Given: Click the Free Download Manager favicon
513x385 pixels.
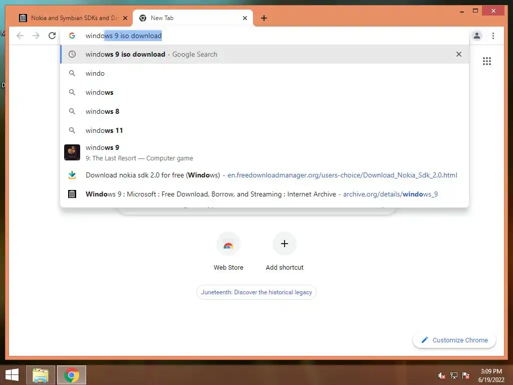Looking at the screenshot, I should tap(72, 175).
